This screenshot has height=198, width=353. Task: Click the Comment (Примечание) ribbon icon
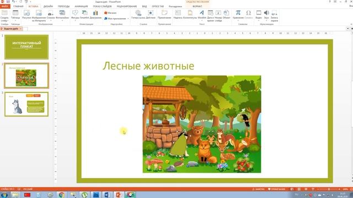pyautogui.click(x=164, y=13)
